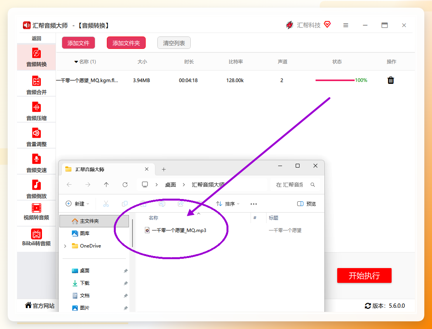Click the Explorer share icon
Screen dimensions: 432x329
pos(181,204)
